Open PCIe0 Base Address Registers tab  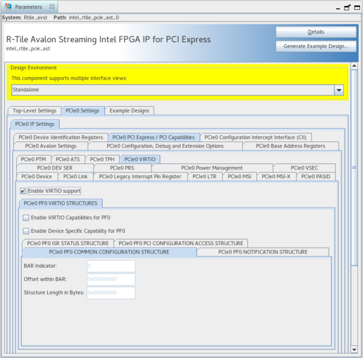point(290,146)
